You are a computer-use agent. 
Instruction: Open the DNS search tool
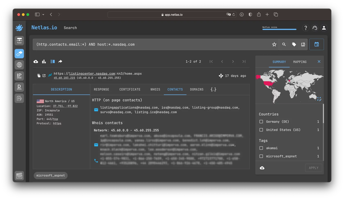pos(19,64)
